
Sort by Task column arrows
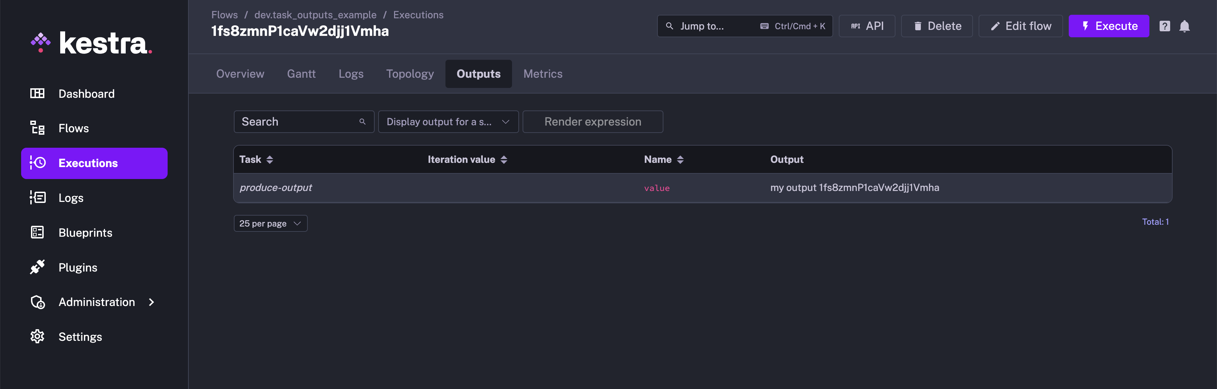coord(270,160)
